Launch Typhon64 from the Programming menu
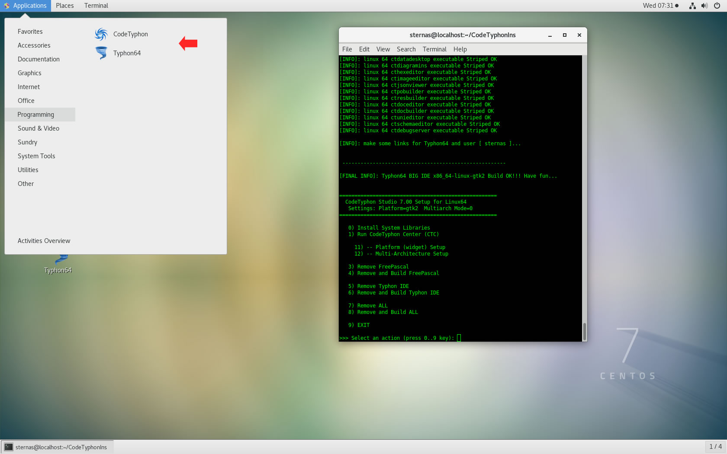The height and width of the screenshot is (454, 727). tap(118, 53)
